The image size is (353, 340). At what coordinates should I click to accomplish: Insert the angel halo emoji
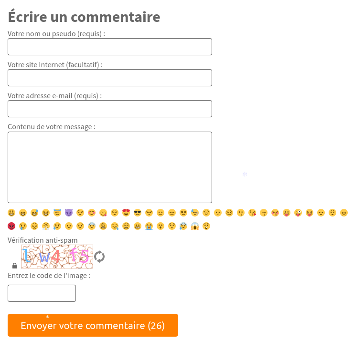coord(57,213)
